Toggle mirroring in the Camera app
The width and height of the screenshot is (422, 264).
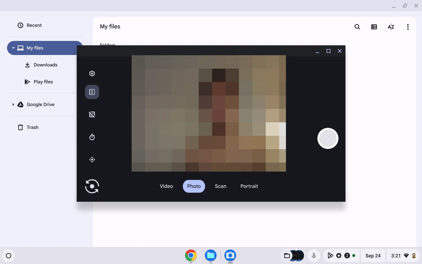92,92
